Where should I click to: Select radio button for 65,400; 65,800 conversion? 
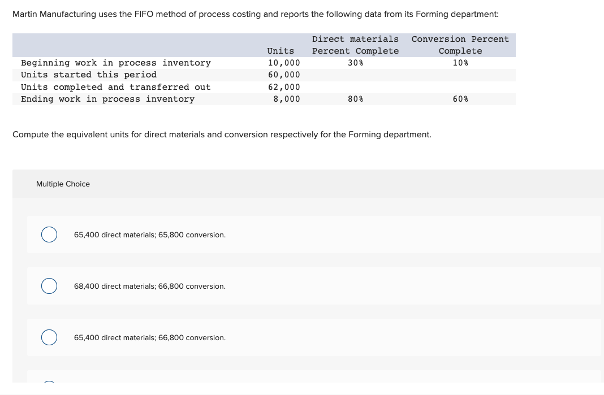coord(49,235)
